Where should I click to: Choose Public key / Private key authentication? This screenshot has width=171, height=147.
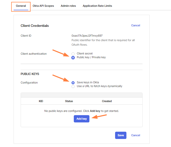[73, 57]
